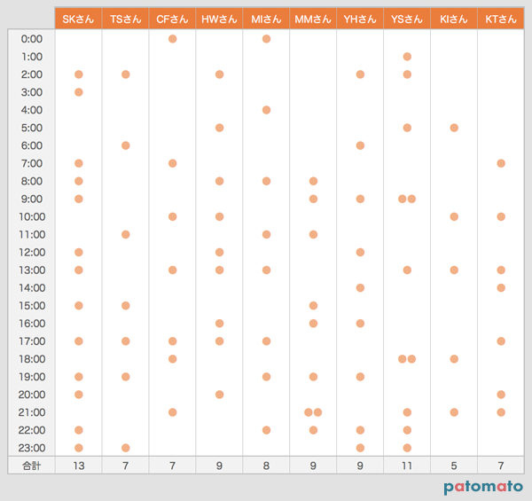The height and width of the screenshot is (501, 532).
Task: Click the 20:00 time row label
Action: pyautogui.click(x=32, y=395)
